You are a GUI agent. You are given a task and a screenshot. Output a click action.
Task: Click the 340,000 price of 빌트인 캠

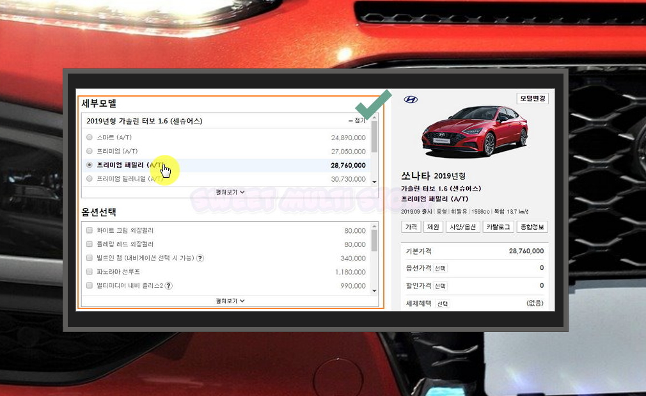tap(353, 258)
